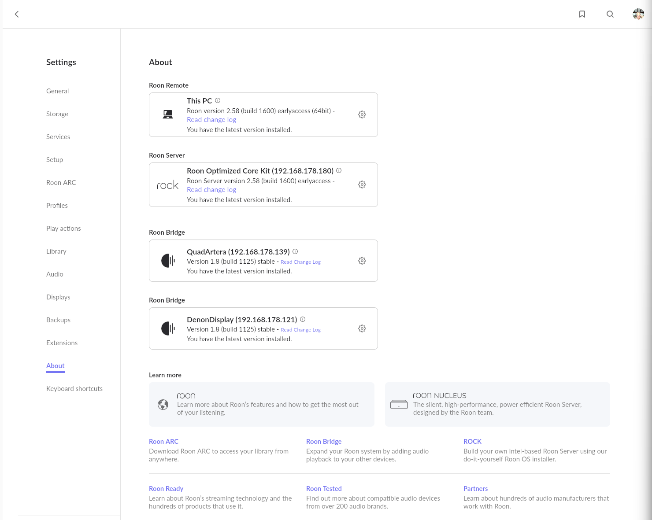Show info for QuadArtera bridge
The height and width of the screenshot is (520, 652).
click(x=295, y=251)
